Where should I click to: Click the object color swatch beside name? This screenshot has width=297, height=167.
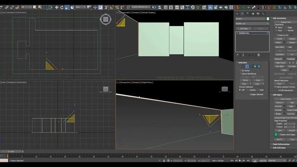pyautogui.click(x=268, y=19)
